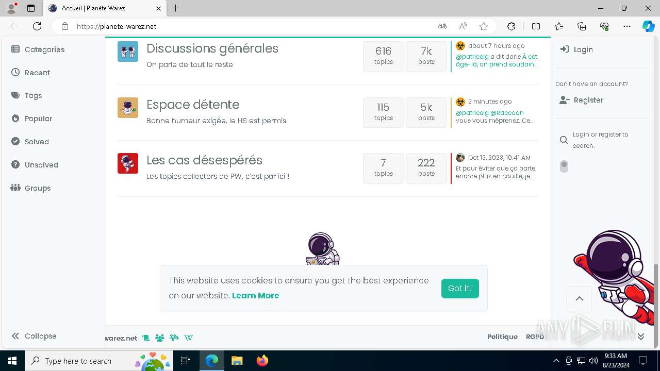Open the Popular topics page
Screen dimensions: 660x371
pos(31,119)
